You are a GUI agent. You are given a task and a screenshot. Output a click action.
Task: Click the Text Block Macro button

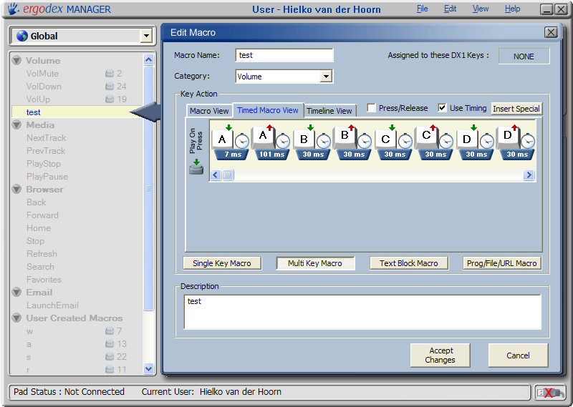[x=408, y=263]
